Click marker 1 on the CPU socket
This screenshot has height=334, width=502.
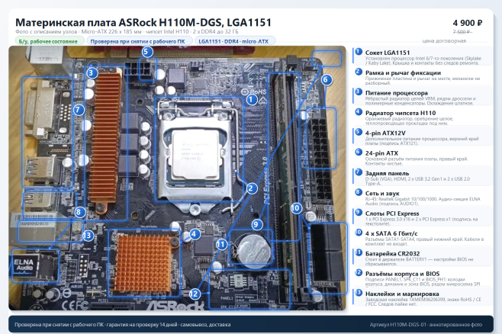tap(251, 100)
